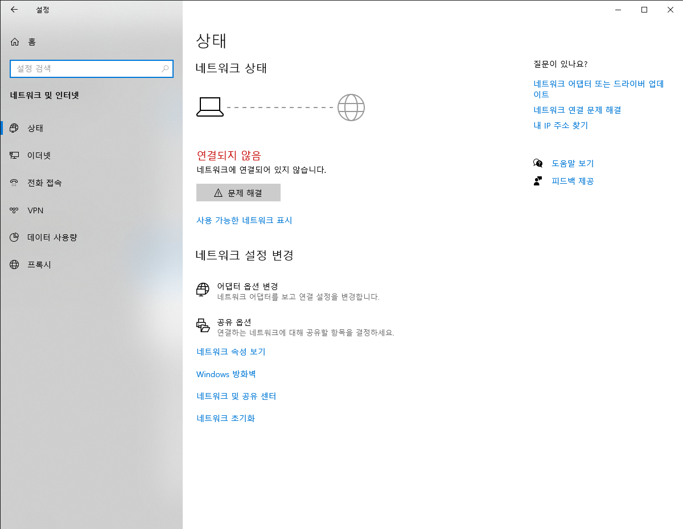Click the 네트워크 초기화 reset link
Image resolution: width=683 pixels, height=529 pixels.
pyautogui.click(x=225, y=418)
